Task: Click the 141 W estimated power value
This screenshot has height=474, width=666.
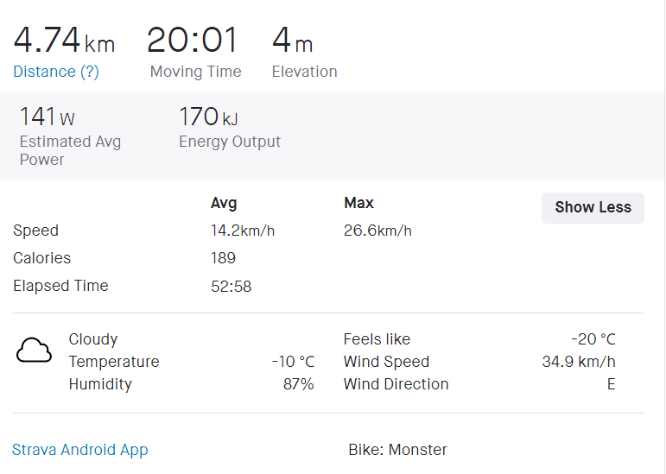Action: pos(47,117)
